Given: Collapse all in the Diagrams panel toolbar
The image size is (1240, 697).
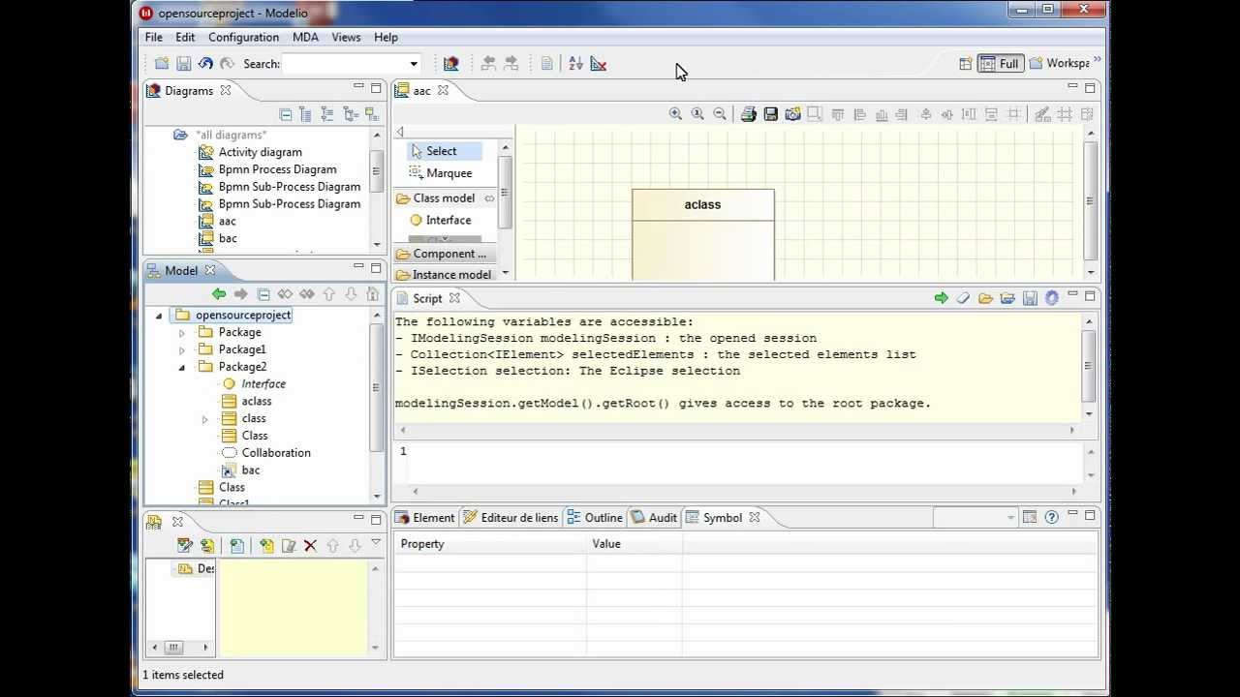Looking at the screenshot, I should [x=285, y=114].
